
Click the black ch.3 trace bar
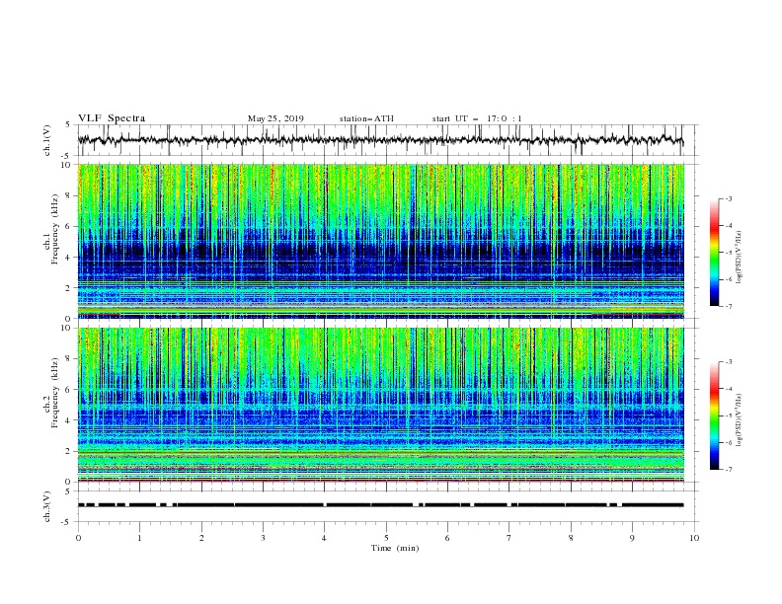pos(380,505)
